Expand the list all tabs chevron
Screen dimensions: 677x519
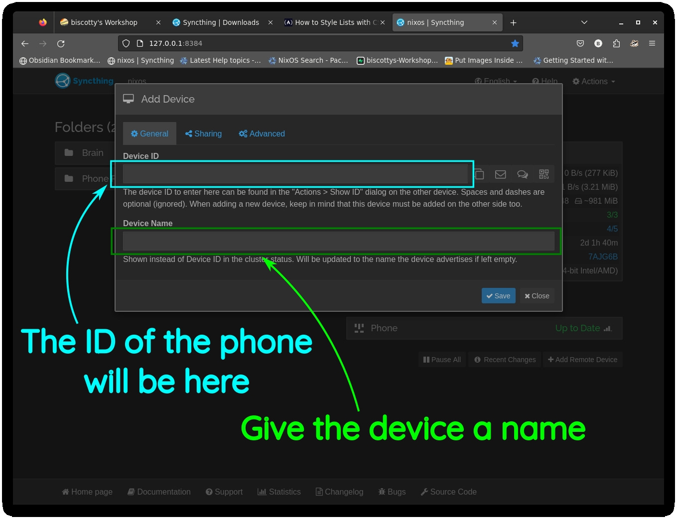coord(584,22)
